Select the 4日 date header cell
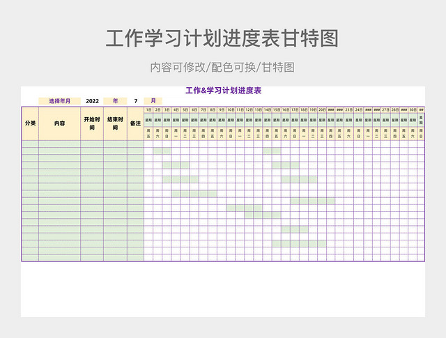The width and height of the screenshot is (446, 338). pos(176,110)
